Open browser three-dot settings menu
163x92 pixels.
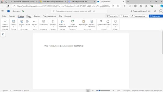(157, 6)
